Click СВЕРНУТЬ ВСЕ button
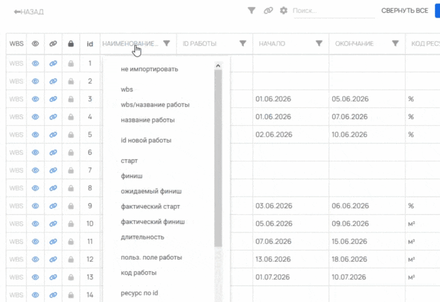Viewport: 440px width, 302px height. pos(404,10)
